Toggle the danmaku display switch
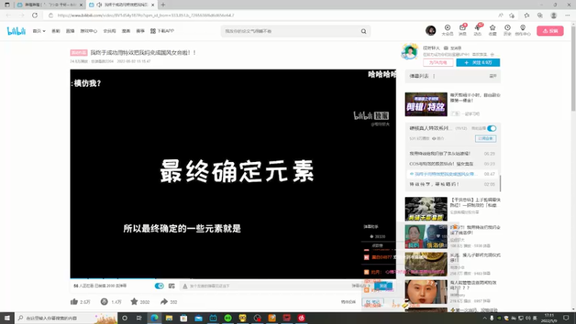Viewport: 576px width, 324px height. (159, 286)
